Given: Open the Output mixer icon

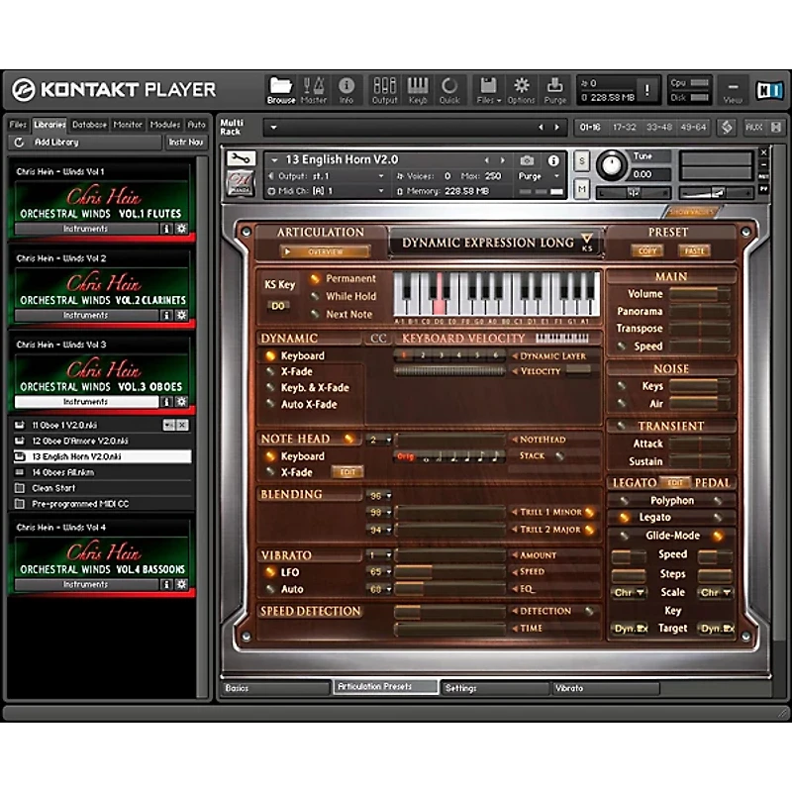Looking at the screenshot, I should [384, 90].
